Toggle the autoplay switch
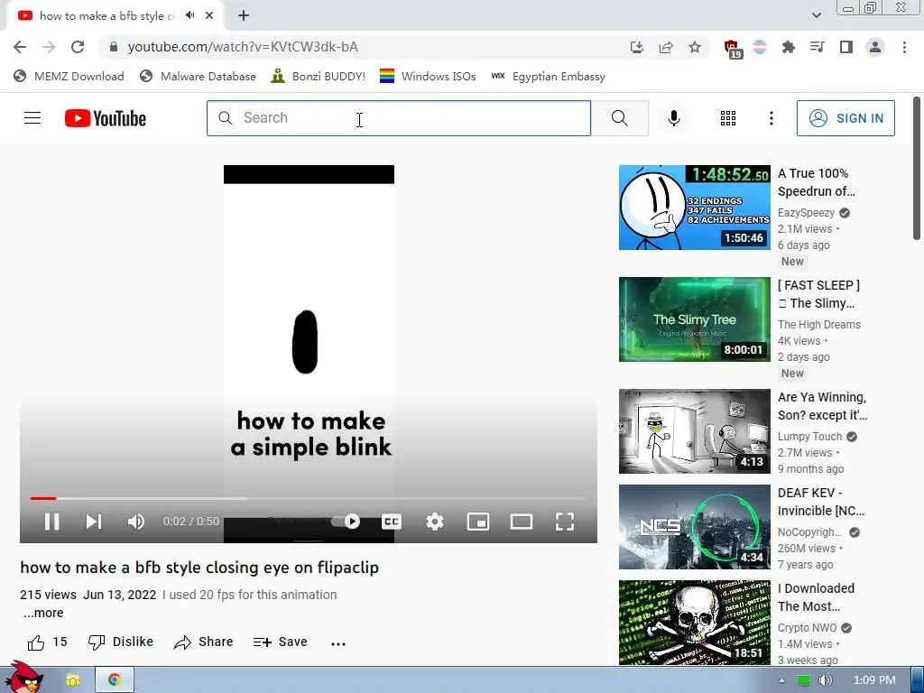924x693 pixels. (x=346, y=522)
